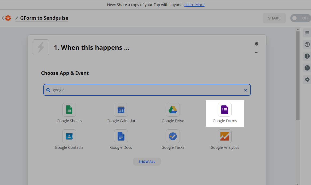This screenshot has height=185, width=311.
Task: Open Task History clock icon in sidebar
Action: point(307,68)
